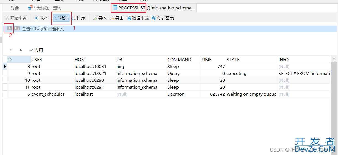Screen dimensions: 338x155
Task: Select the information_schema DB cell in ID 9 row
Action: click(141, 73)
